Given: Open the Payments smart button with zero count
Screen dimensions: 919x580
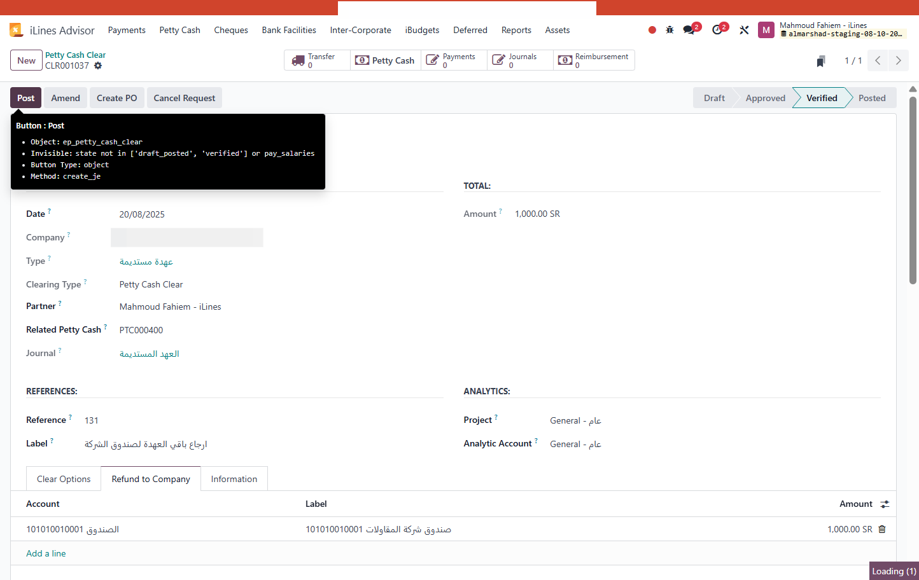Looking at the screenshot, I should click(454, 60).
